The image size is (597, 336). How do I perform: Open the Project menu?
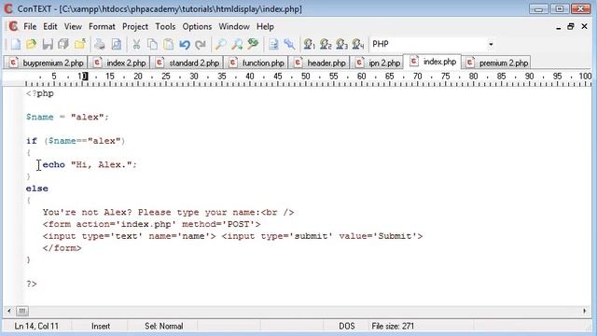(x=135, y=27)
